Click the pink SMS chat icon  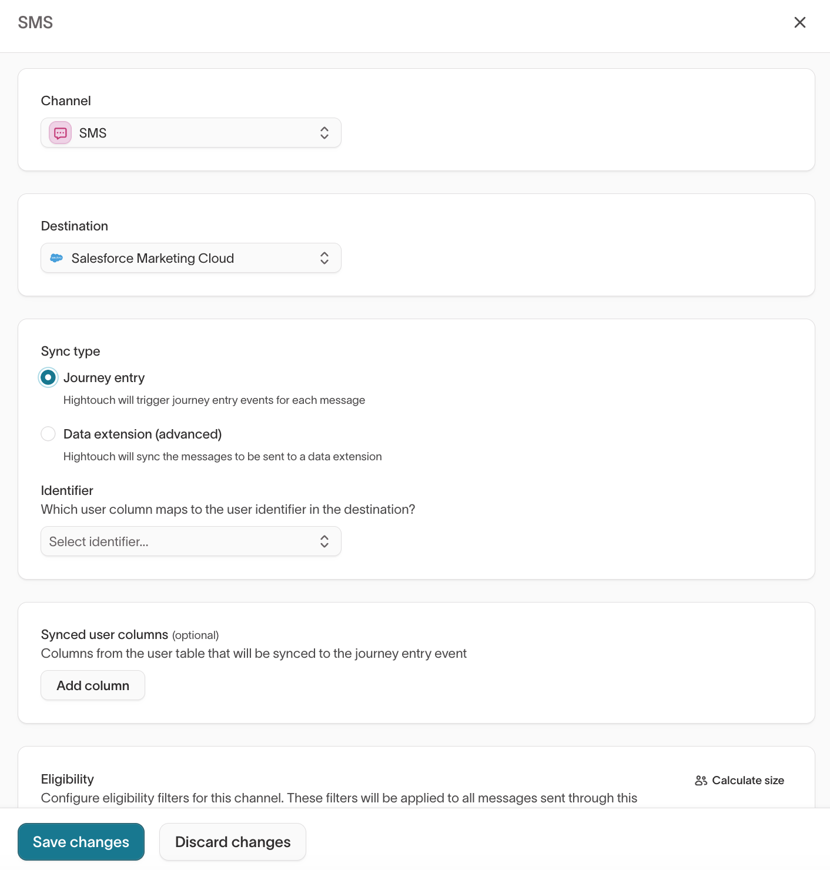point(59,133)
